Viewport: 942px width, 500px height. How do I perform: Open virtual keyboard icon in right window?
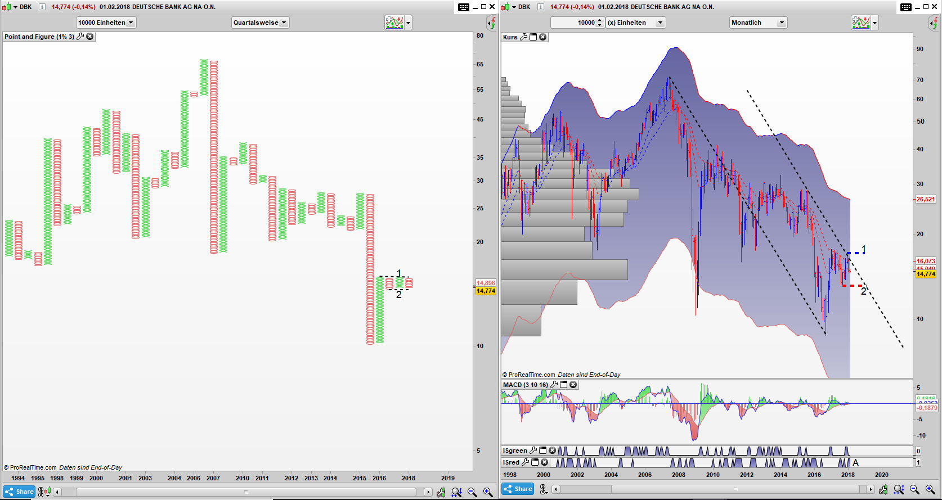tap(905, 7)
